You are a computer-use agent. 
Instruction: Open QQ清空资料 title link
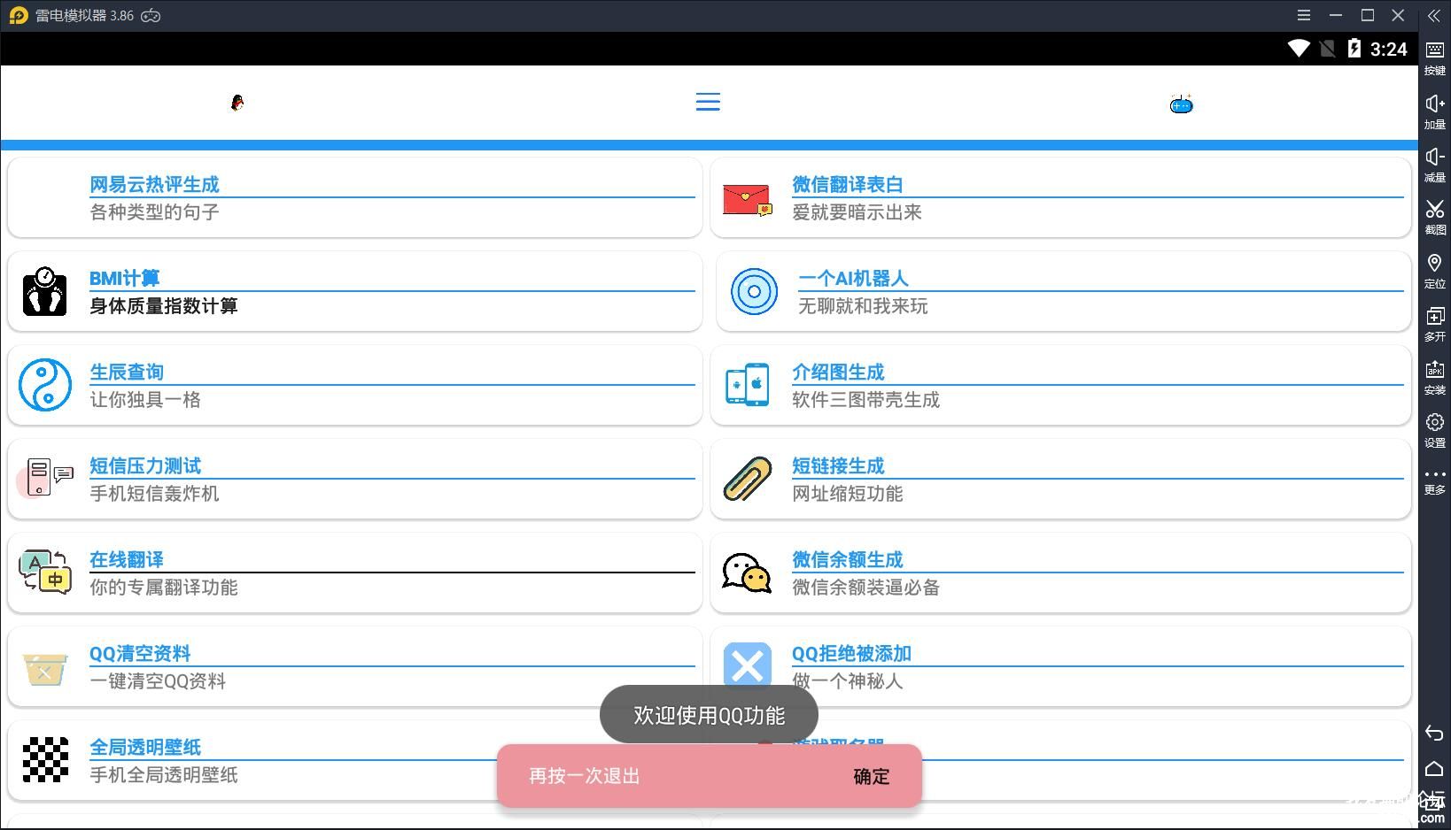tap(140, 653)
